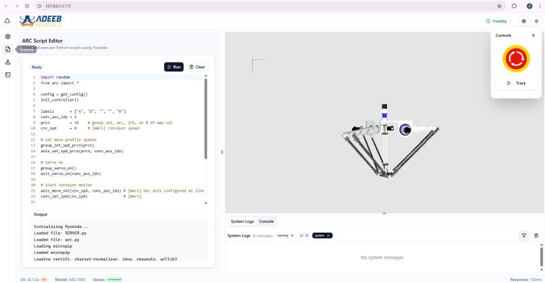The width and height of the screenshot is (545, 283).
Task: Switch to the System Logs tab
Action: pos(243,222)
